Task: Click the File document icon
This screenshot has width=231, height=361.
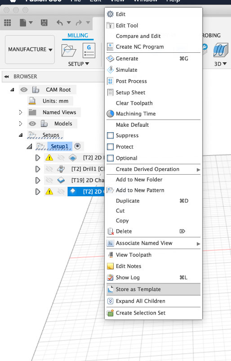Action: tap(23, 23)
